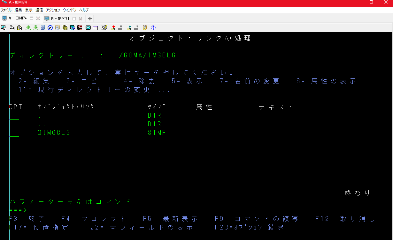The image size is (393, 240).
Task: Click F12= 取り消し function key text
Action: [x=345, y=219]
